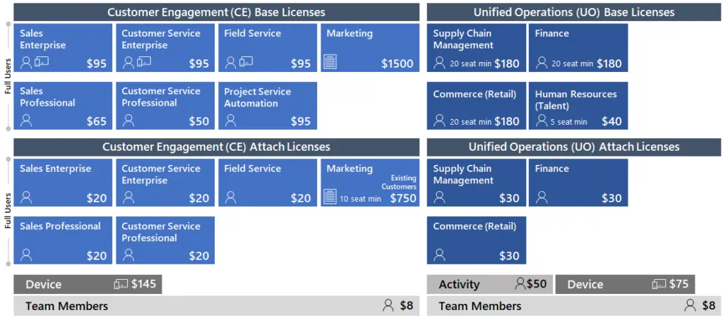Click user icon in CE Team Members bar
The width and height of the screenshot is (723, 320).
388,305
